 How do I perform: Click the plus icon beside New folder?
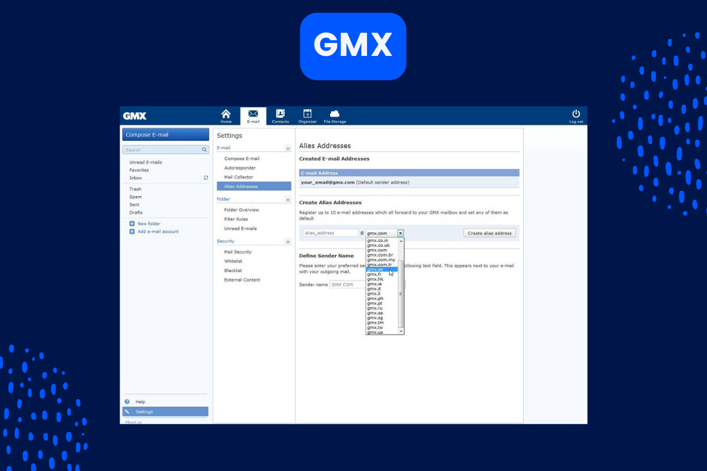(x=132, y=224)
